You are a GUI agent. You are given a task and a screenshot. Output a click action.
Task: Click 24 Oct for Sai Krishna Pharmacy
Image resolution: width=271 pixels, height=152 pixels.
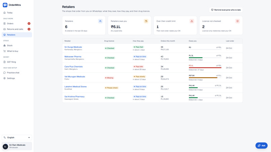[229, 98]
